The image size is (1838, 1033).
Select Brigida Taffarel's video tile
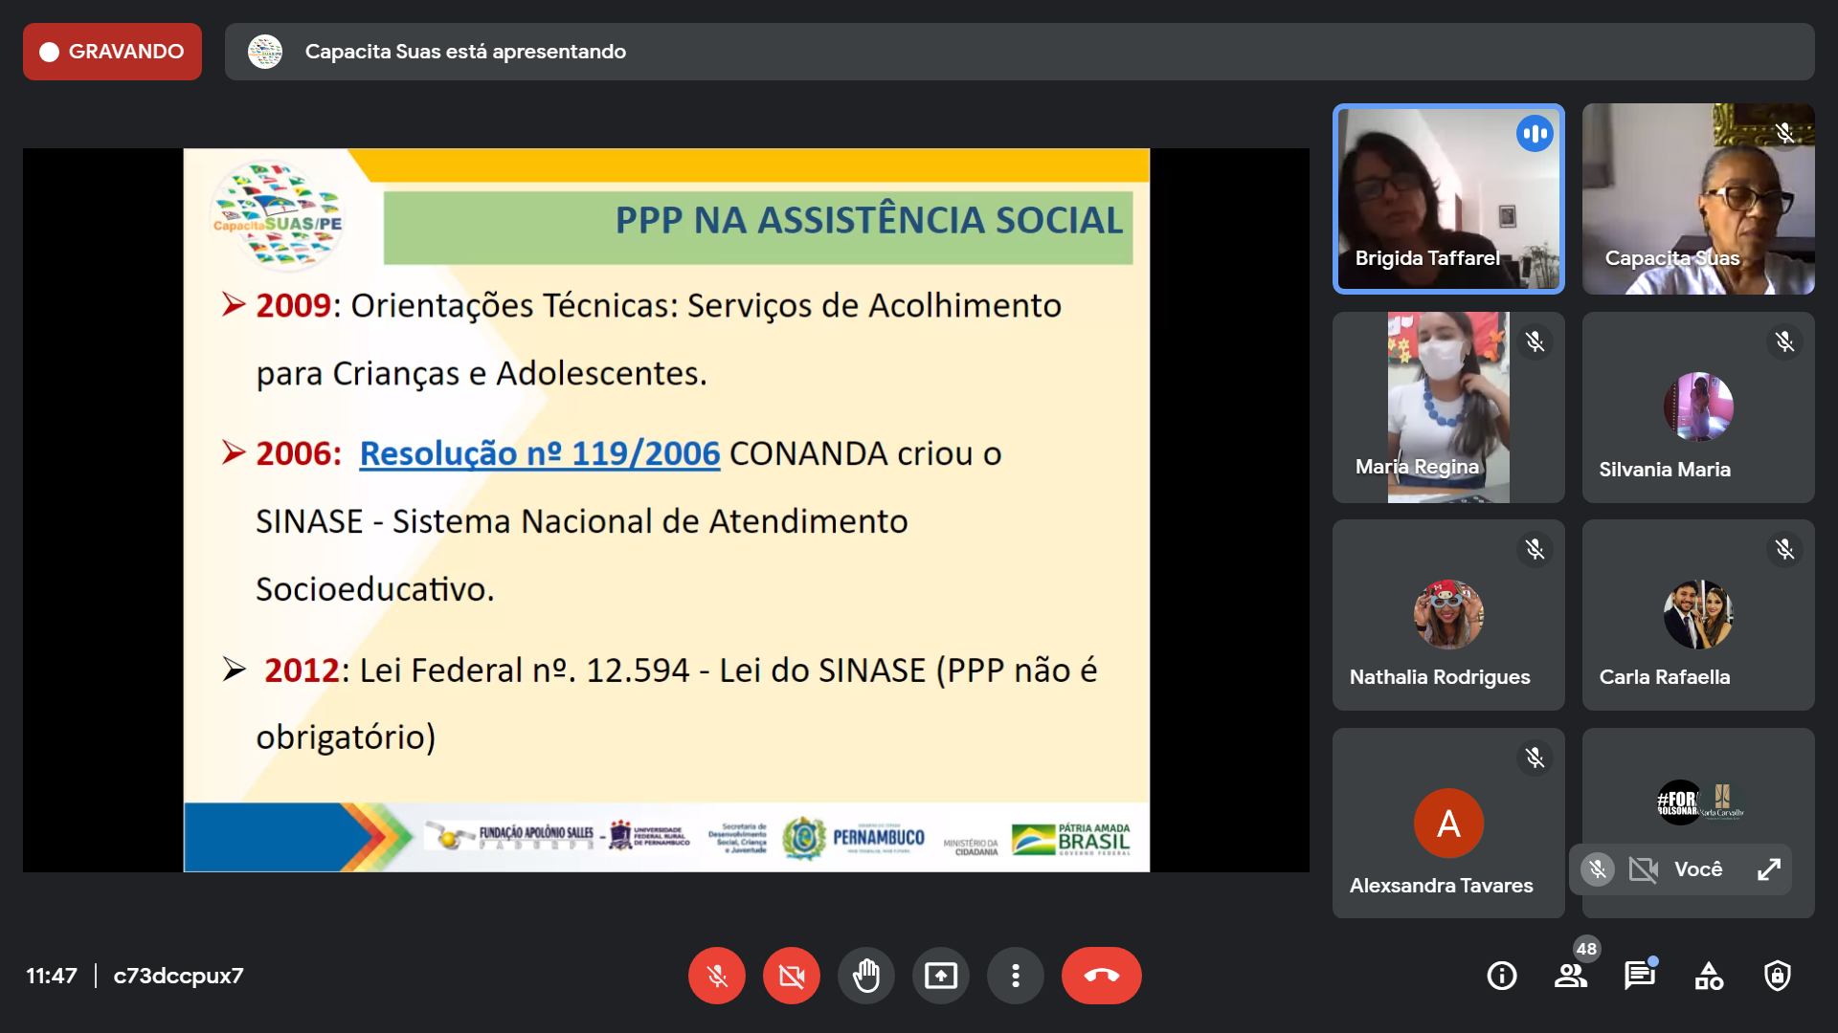(x=1448, y=199)
